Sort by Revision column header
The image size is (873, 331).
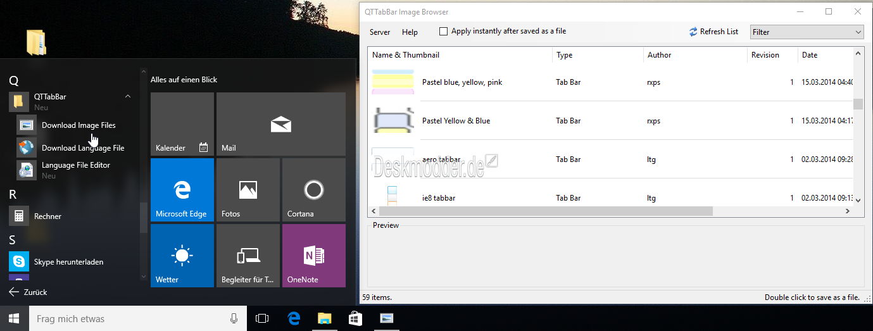772,55
